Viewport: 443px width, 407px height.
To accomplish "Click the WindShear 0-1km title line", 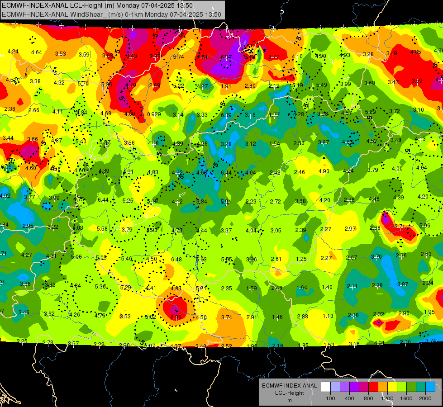I will (x=111, y=14).
